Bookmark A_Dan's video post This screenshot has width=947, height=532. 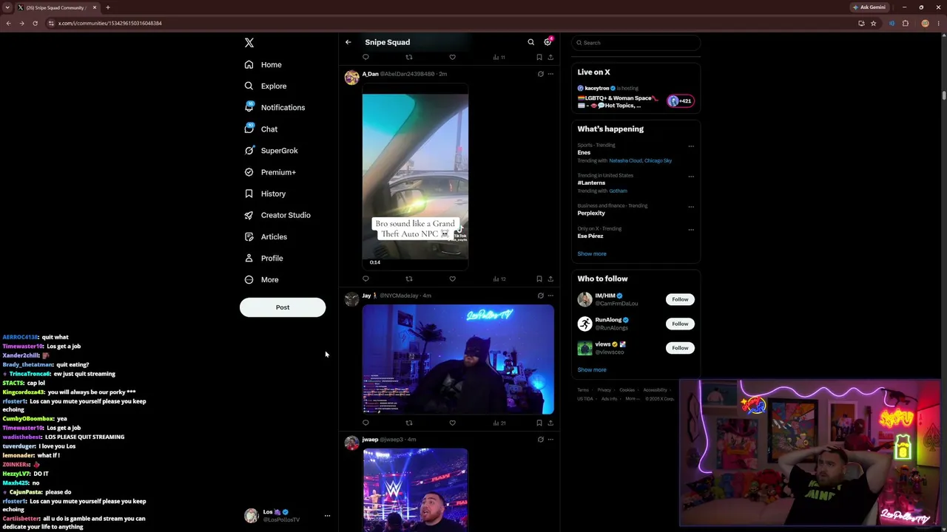click(x=539, y=279)
